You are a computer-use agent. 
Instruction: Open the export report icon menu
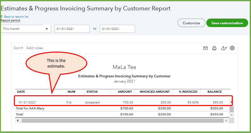tap(224, 48)
